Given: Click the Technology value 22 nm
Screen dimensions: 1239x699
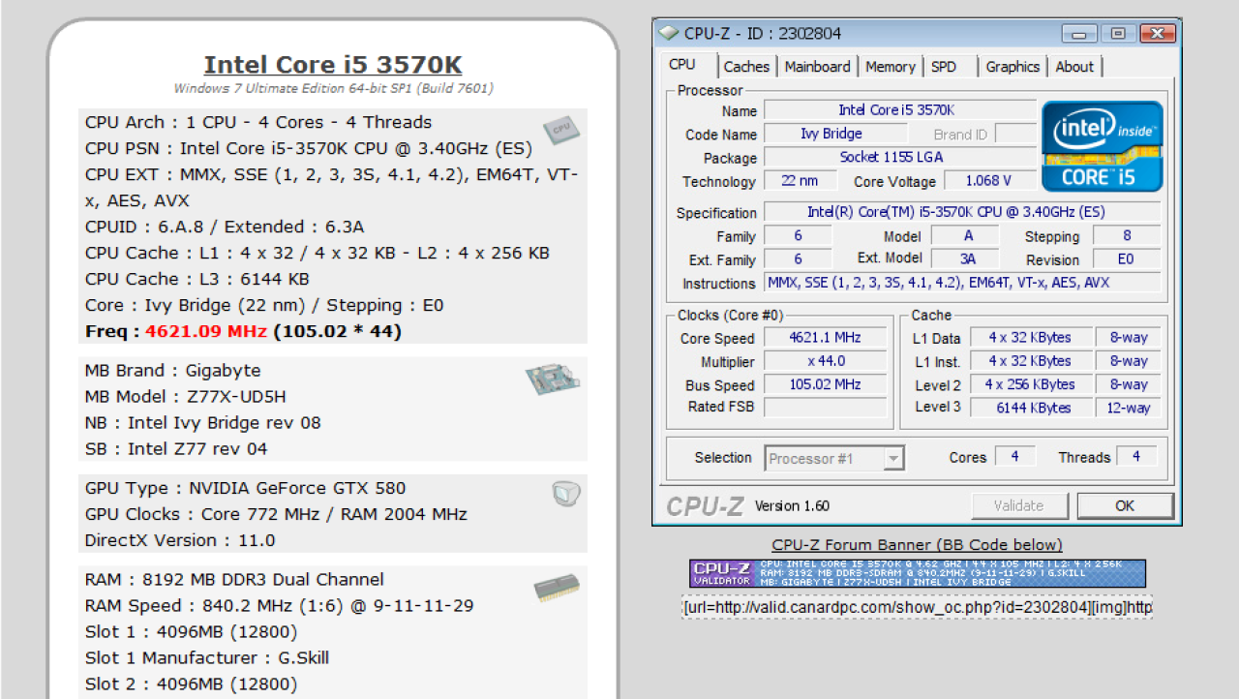Looking at the screenshot, I should (800, 180).
